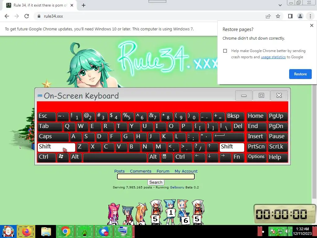
Task: Click the context menu key
Action: tap(167, 157)
